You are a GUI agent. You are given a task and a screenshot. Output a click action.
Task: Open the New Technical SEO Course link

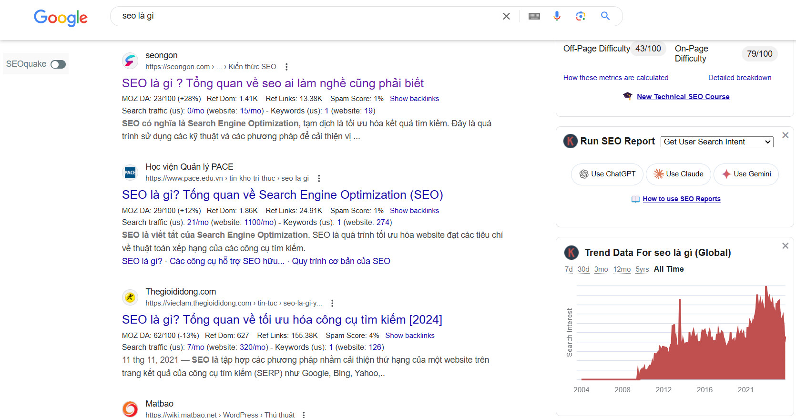pyautogui.click(x=683, y=97)
